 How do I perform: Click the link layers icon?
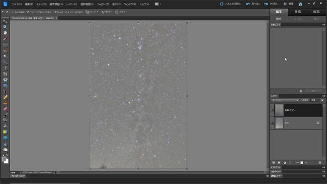[x=296, y=163]
